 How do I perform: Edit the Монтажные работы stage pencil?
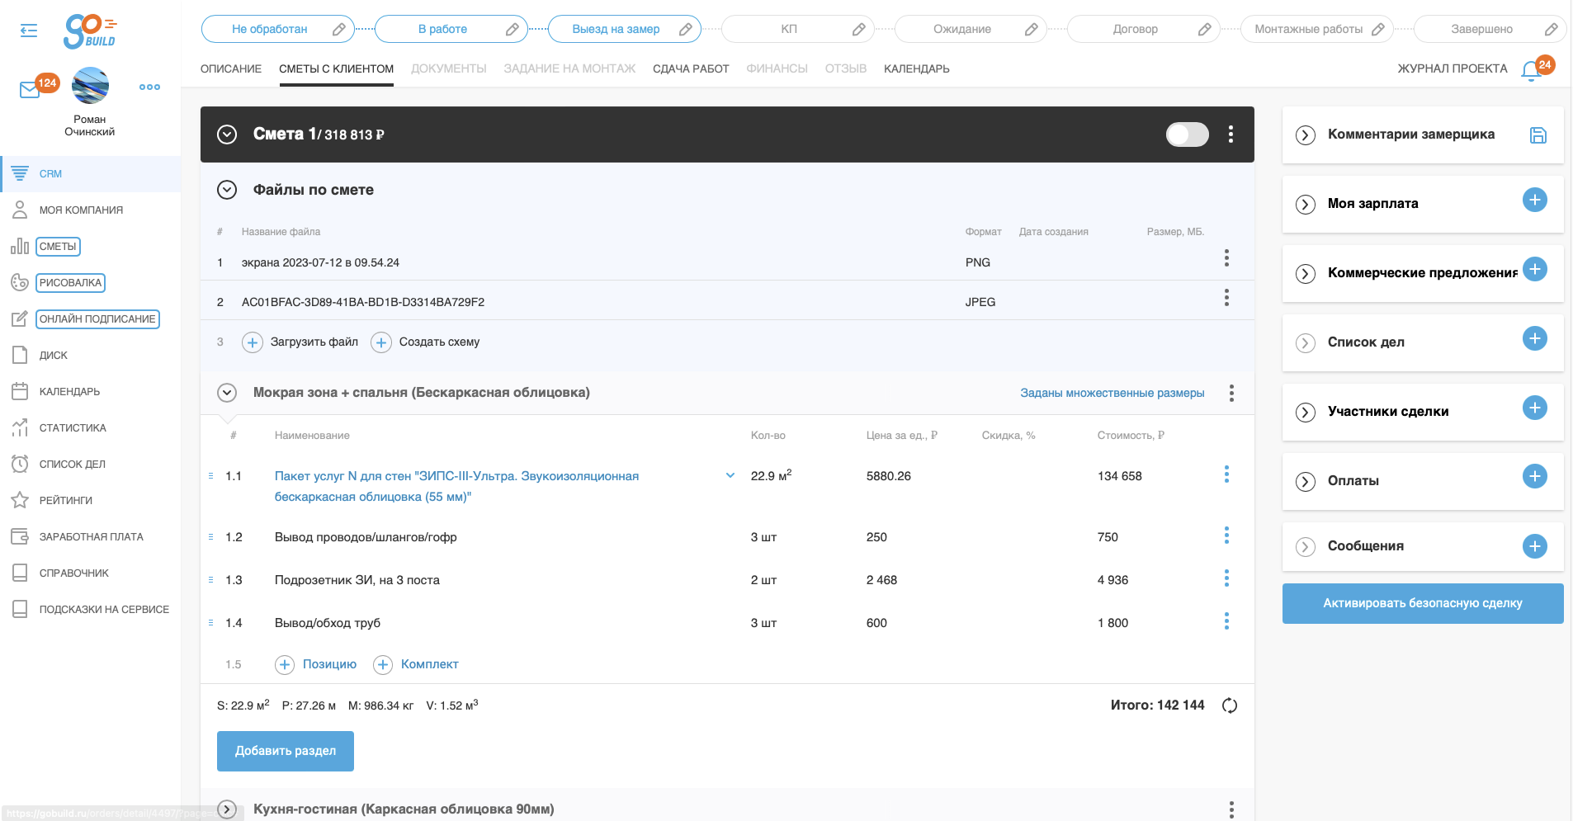(1378, 30)
